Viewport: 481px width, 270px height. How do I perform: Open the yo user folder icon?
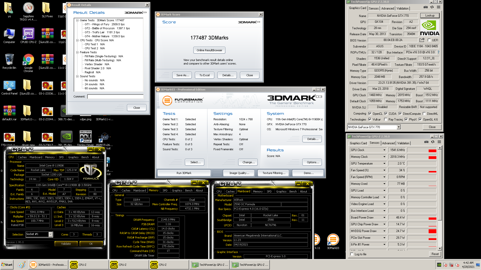tap(9, 10)
